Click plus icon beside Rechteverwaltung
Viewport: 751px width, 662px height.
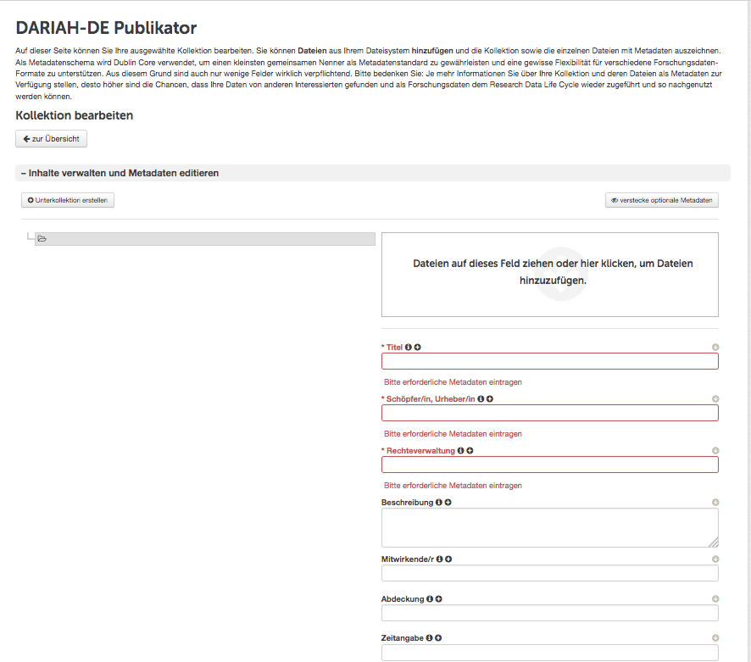coord(470,451)
